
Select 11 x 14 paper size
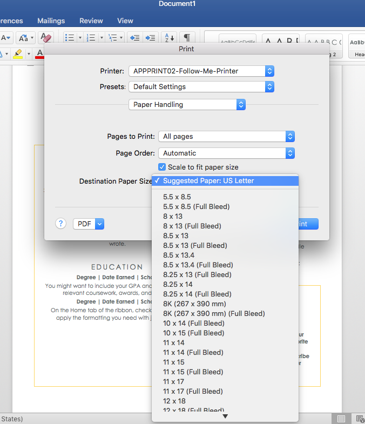(x=225, y=343)
